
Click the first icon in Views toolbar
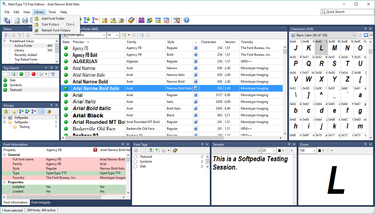6,35
